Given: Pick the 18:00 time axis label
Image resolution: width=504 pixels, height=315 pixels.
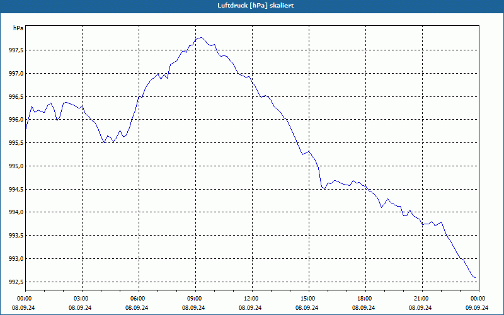Looking at the screenshot, I should pyautogui.click(x=365, y=299).
